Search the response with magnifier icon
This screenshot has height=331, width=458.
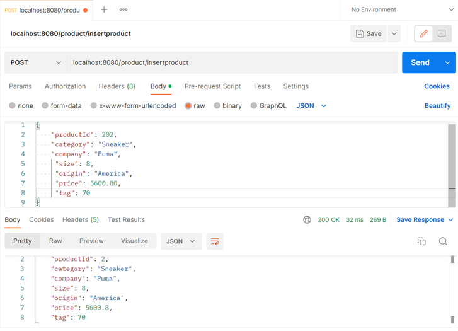[443, 241]
